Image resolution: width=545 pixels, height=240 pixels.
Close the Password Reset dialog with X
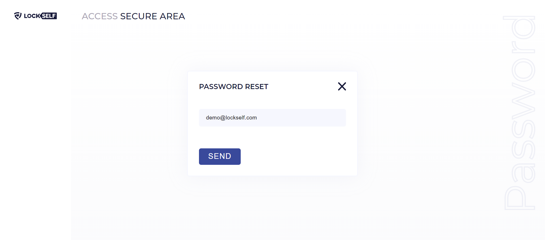click(x=342, y=86)
